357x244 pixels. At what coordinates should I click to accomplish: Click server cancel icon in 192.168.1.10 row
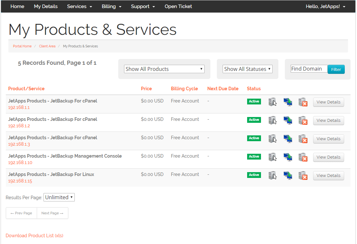pos(303,157)
